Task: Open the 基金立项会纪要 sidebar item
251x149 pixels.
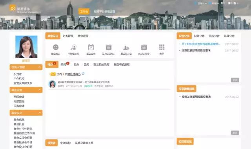Action: click(x=23, y=138)
